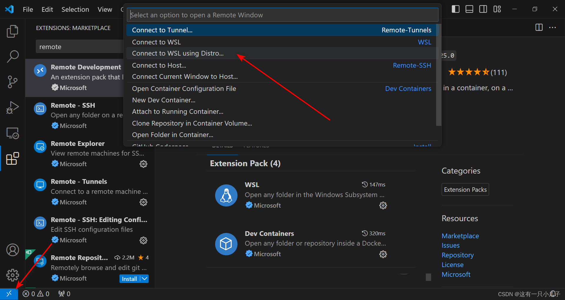Click the WSL penguin extension icon

click(226, 195)
